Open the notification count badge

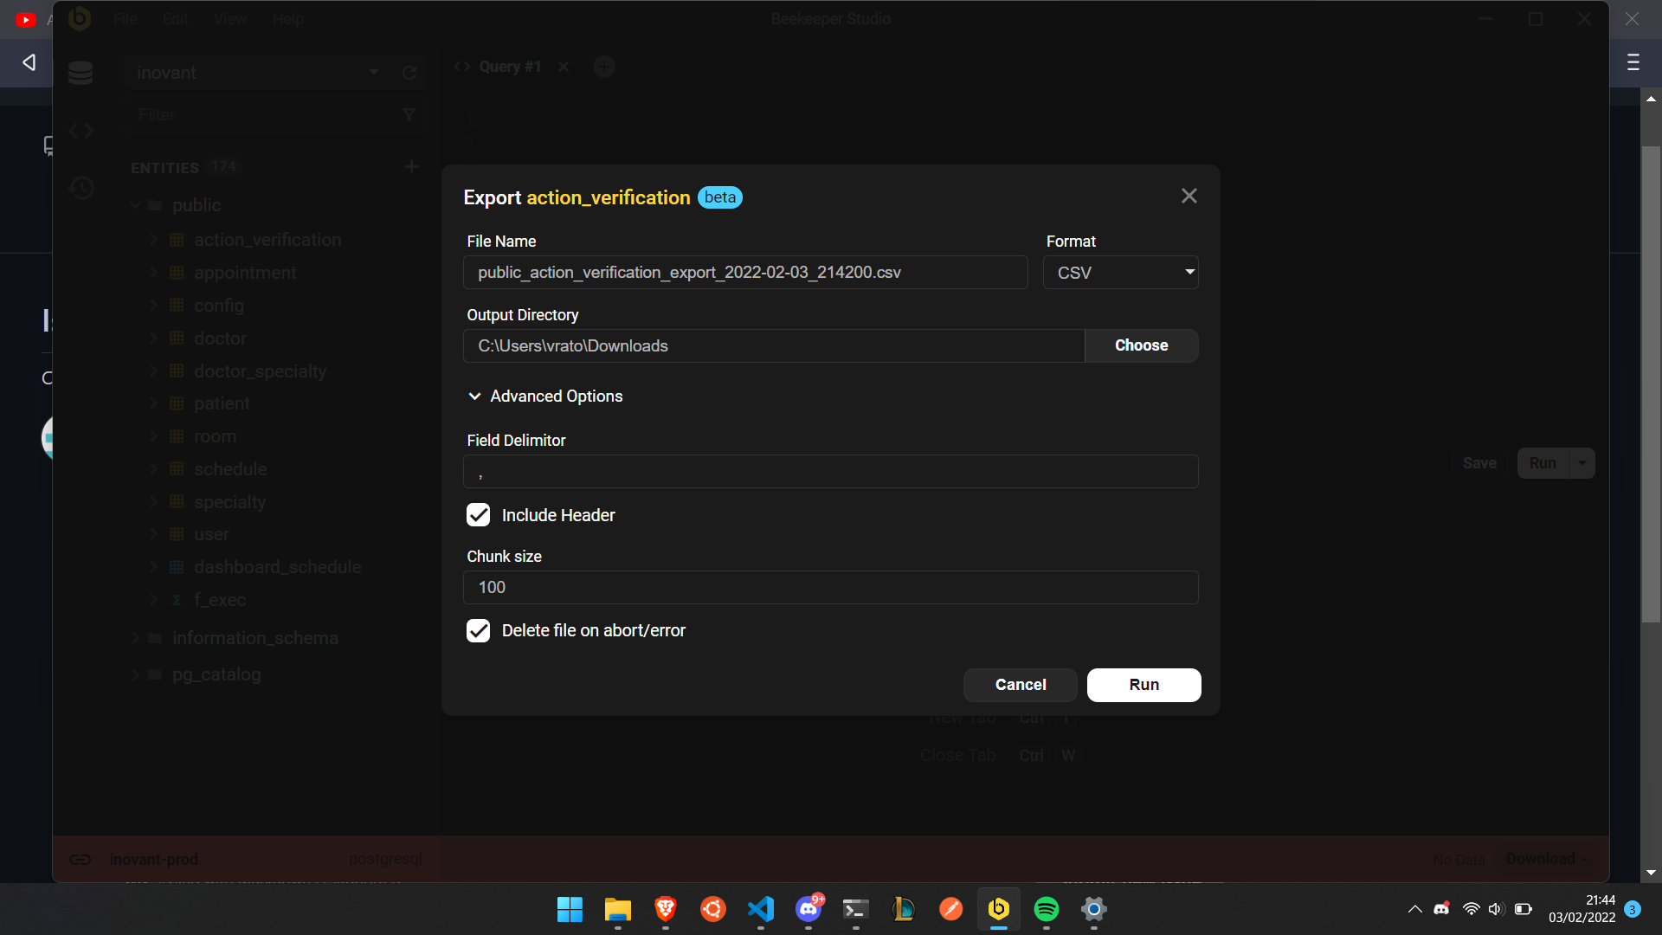(x=1632, y=909)
